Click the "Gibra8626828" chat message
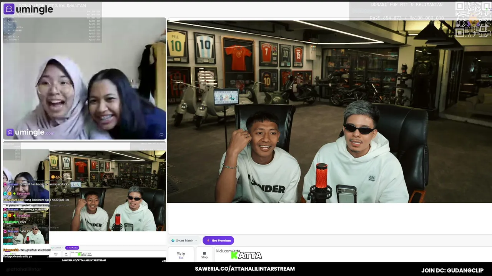 click(x=36, y=200)
